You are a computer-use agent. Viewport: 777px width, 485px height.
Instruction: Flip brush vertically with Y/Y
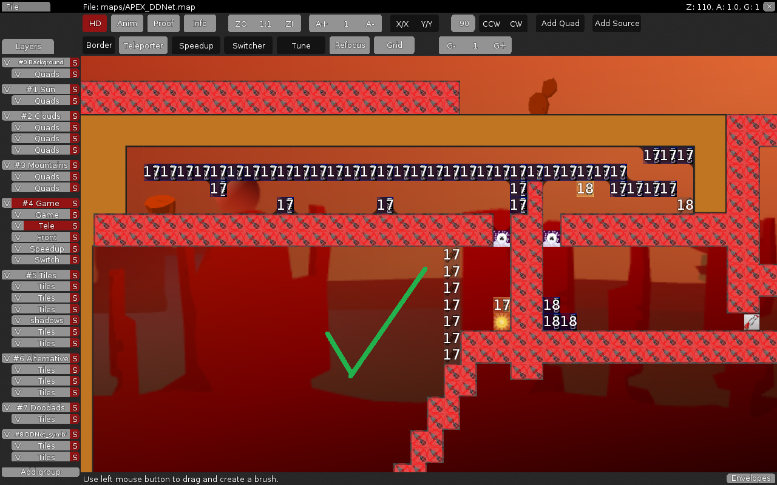[x=426, y=24]
